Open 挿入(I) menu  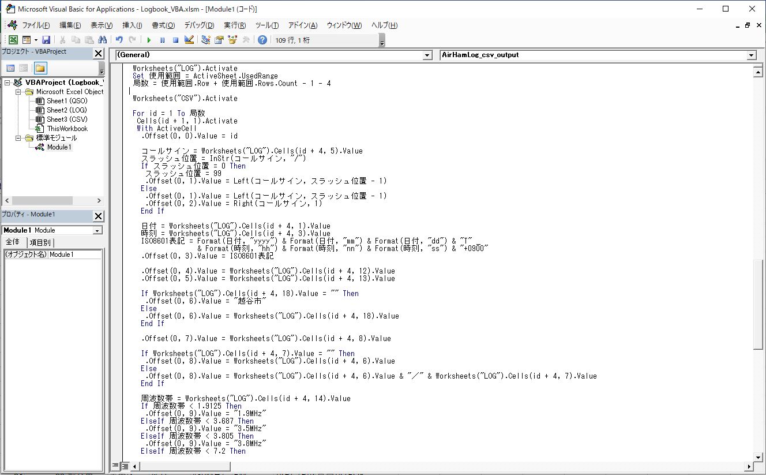pos(132,25)
